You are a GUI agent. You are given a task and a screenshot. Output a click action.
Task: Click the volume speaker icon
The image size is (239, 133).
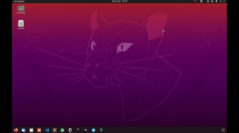[212, 1]
